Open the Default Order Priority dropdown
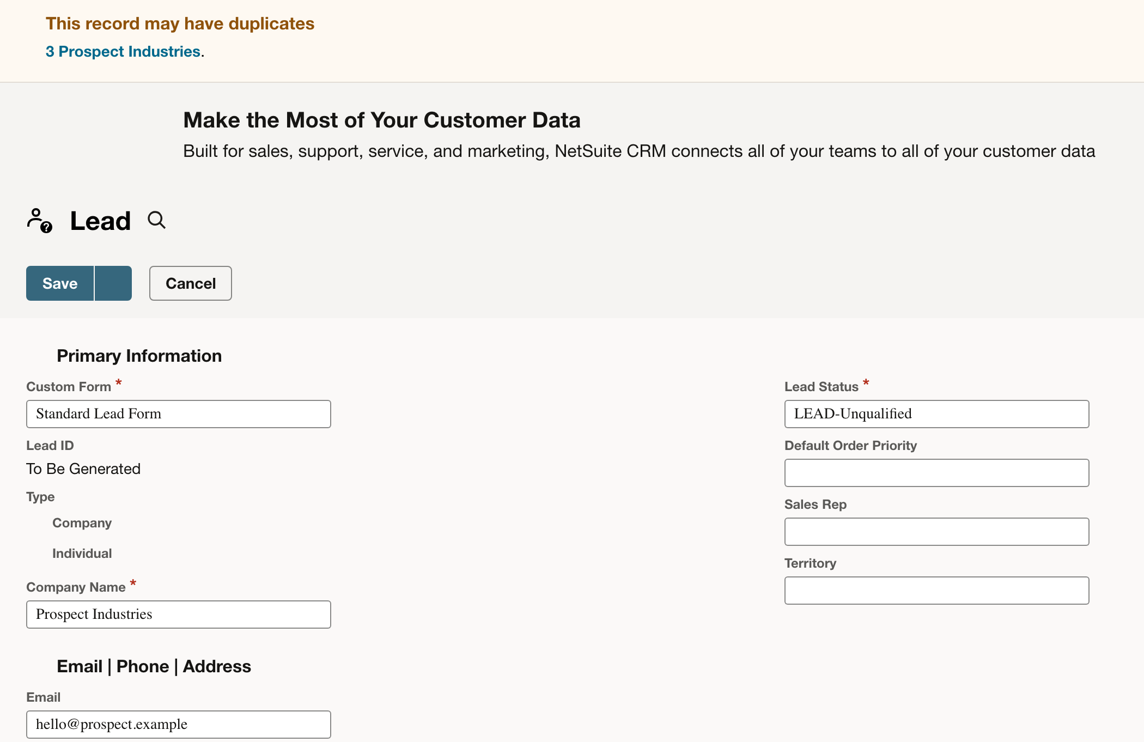 (x=937, y=473)
